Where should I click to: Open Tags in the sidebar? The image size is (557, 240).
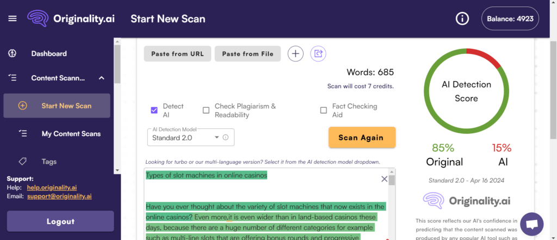click(x=49, y=162)
